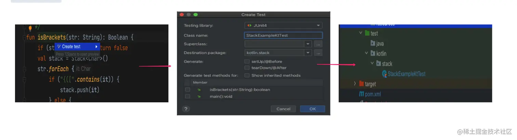This screenshot has width=517, height=140.
Task: Browse Destination package with ellipsis button
Action: 318,53
